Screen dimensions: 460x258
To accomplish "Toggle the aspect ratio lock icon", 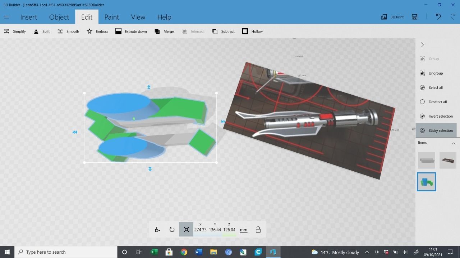I will coord(258,230).
